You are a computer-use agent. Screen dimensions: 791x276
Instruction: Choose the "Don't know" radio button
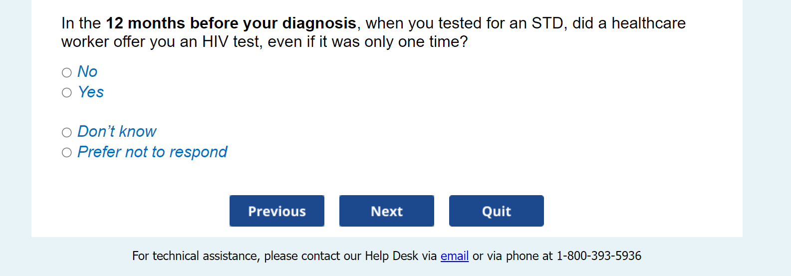tap(67, 132)
